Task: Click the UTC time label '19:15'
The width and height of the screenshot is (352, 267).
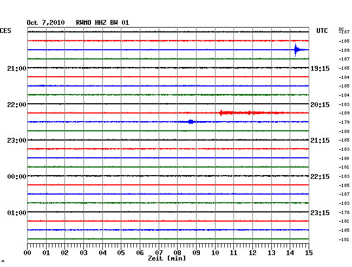Action: coord(320,69)
